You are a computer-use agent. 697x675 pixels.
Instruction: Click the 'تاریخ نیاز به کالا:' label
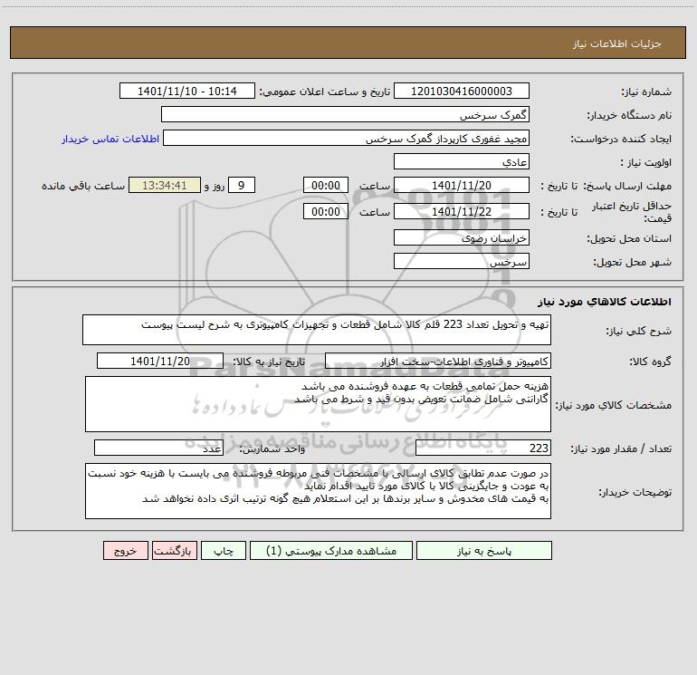269,362
